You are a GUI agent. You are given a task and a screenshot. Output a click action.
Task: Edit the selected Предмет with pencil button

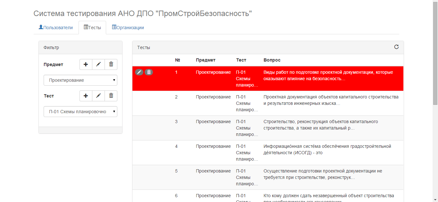point(98,64)
